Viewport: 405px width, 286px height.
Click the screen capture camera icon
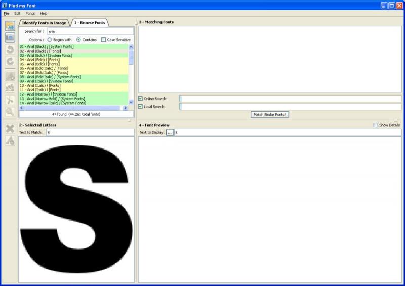[10, 38]
